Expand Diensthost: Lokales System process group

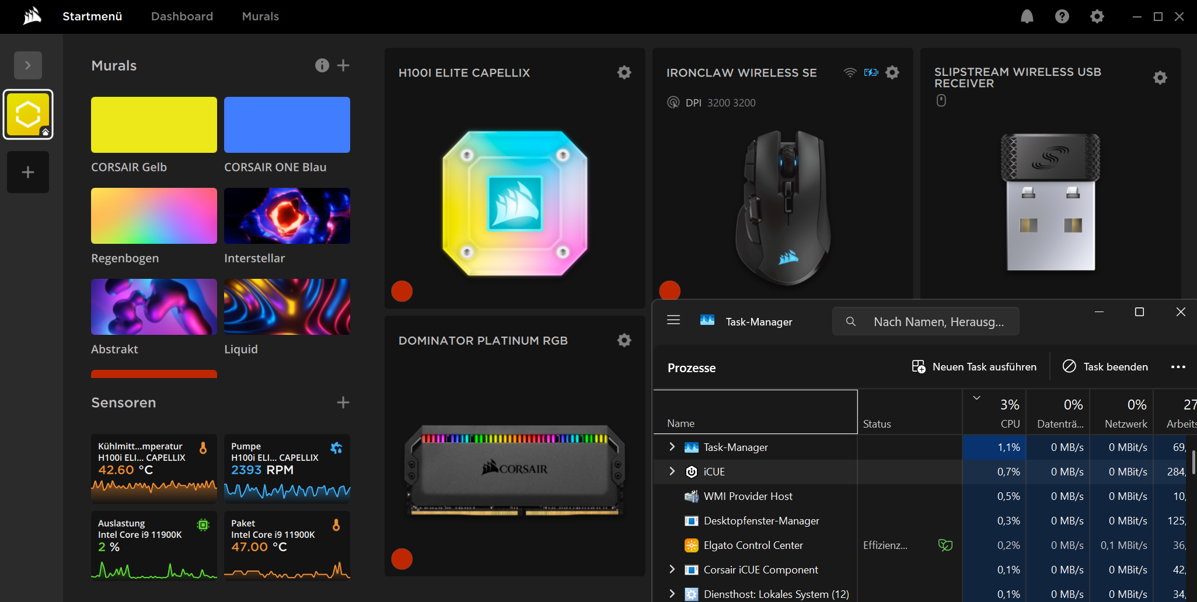[x=672, y=594]
